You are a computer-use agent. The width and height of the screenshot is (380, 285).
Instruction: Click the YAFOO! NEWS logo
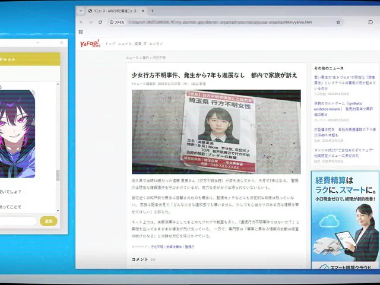pos(90,43)
